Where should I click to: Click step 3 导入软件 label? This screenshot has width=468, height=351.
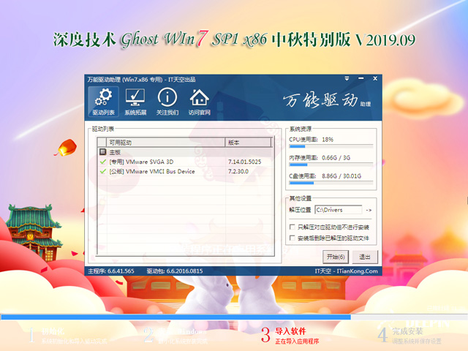(290, 331)
